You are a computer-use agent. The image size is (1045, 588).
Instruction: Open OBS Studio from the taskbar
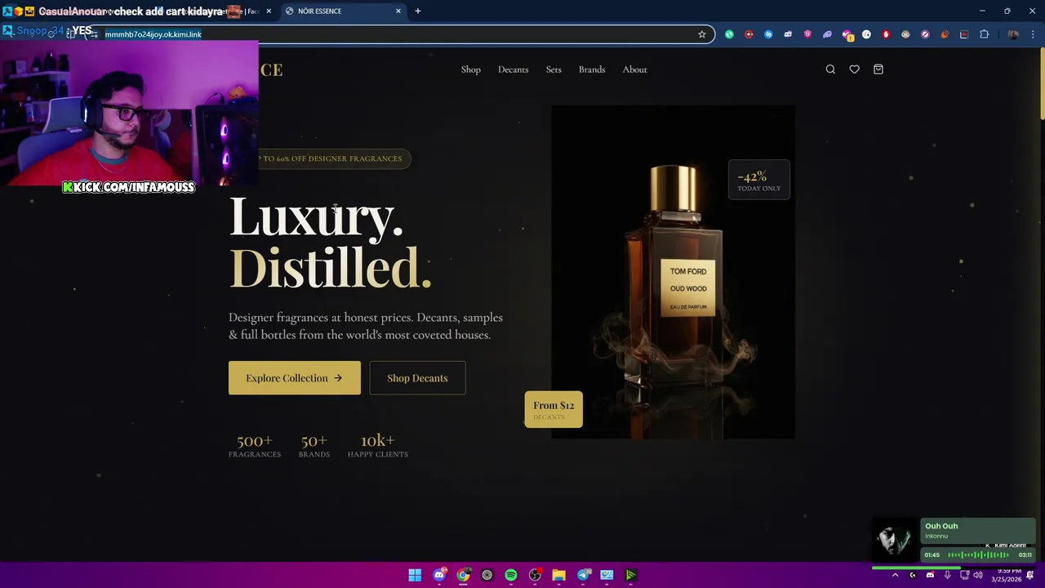pyautogui.click(x=535, y=575)
